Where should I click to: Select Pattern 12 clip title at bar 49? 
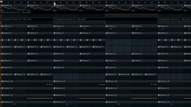coord(164,95)
